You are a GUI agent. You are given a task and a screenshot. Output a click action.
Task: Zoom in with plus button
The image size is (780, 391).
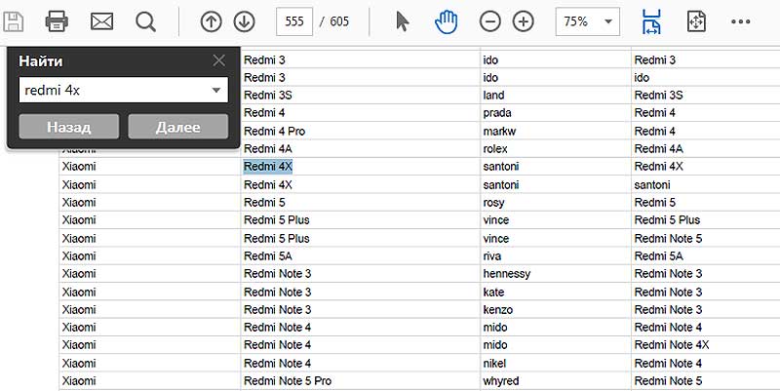tap(524, 21)
